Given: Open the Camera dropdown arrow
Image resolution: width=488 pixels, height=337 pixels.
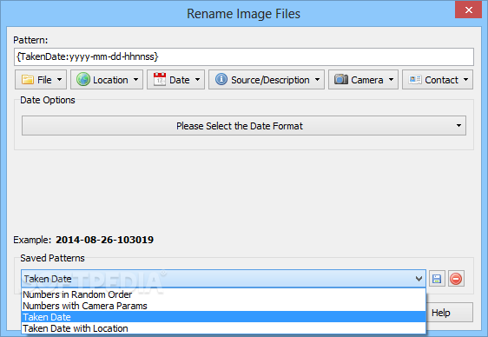Looking at the screenshot, I should point(392,80).
